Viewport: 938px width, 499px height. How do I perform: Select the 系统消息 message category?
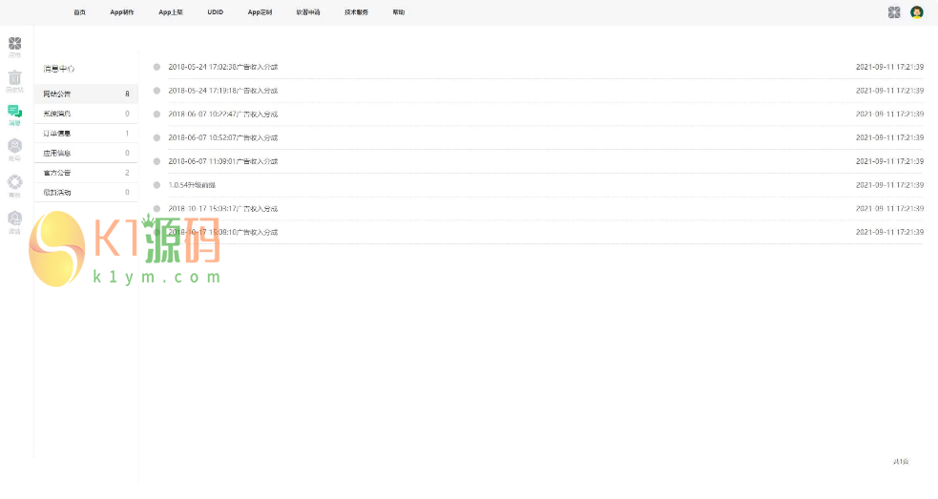86,114
